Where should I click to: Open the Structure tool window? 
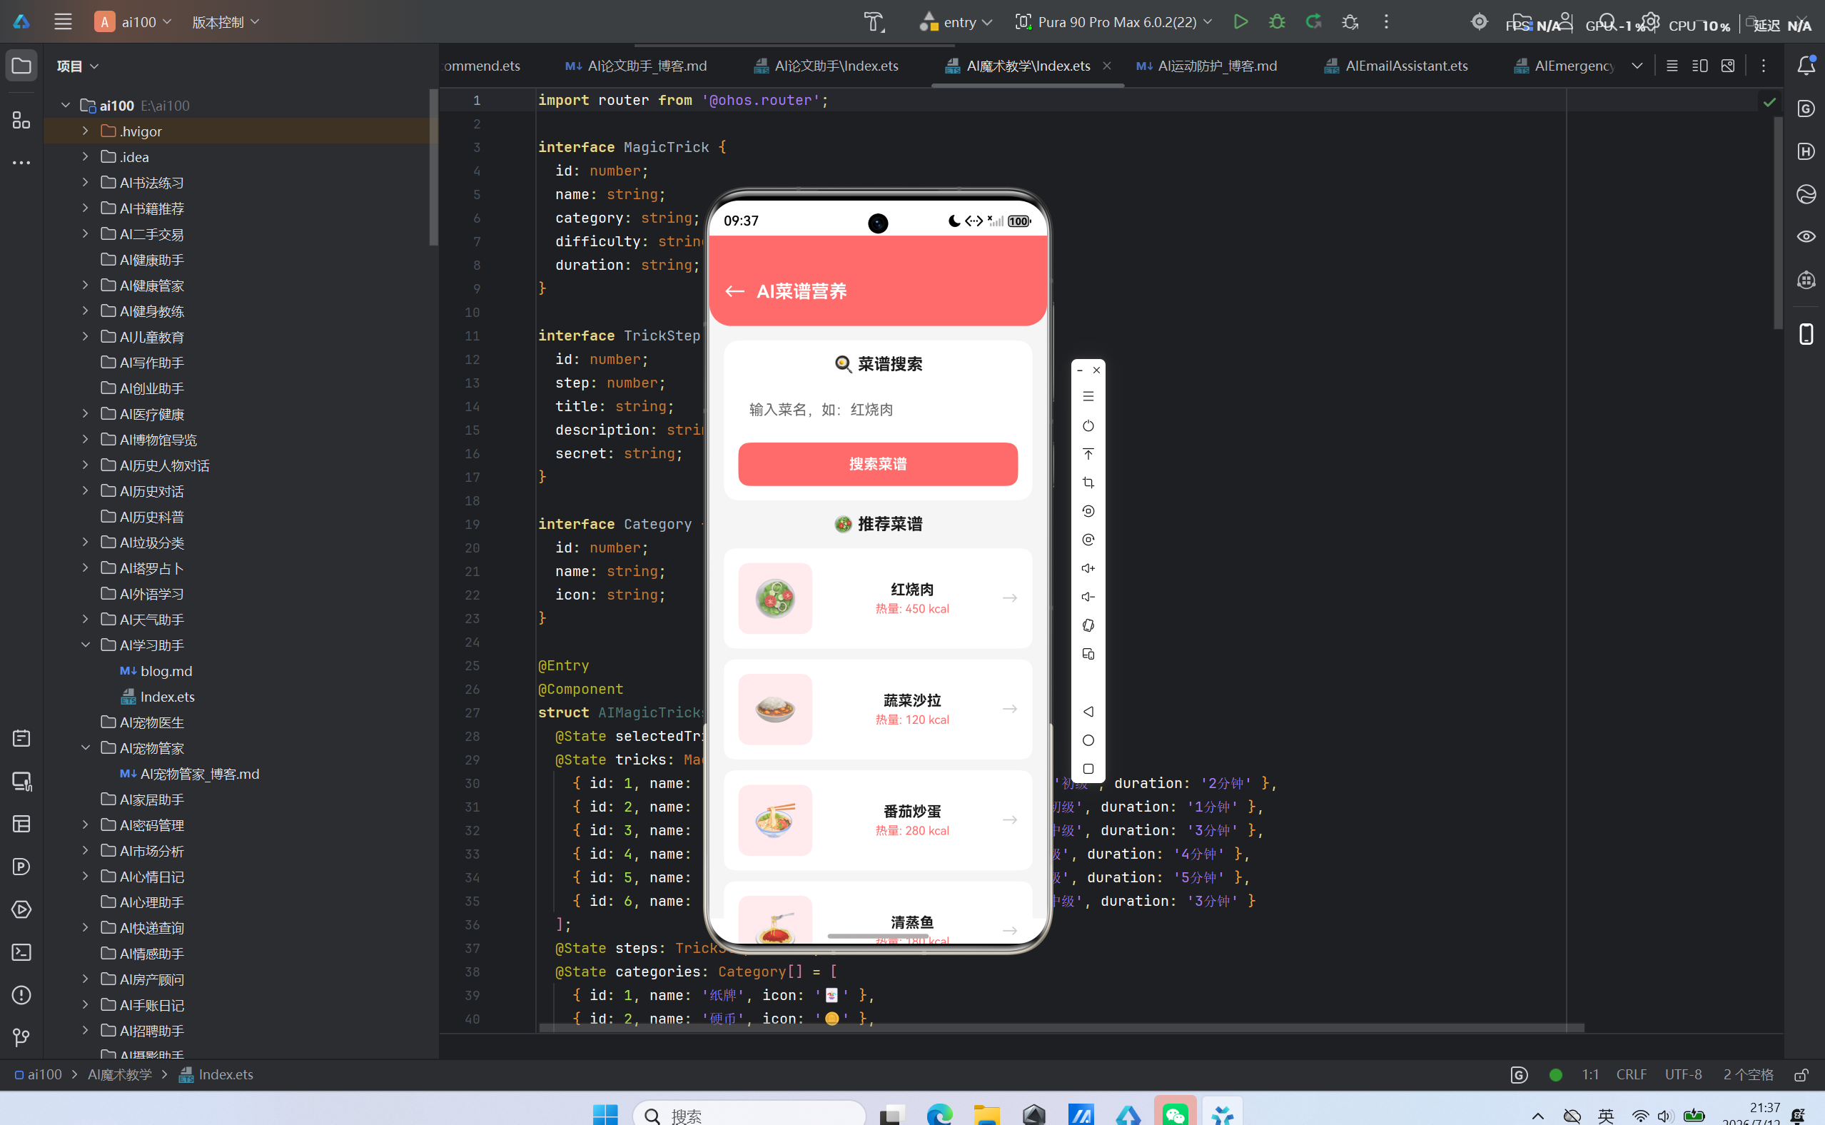pyautogui.click(x=21, y=120)
